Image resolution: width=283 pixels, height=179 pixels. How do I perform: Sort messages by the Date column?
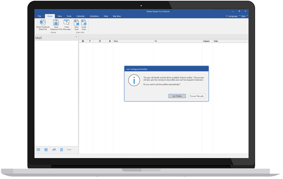[231, 41]
